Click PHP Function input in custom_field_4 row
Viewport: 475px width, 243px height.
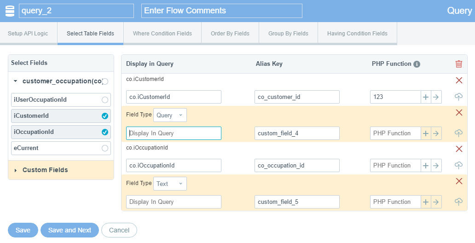click(395, 133)
